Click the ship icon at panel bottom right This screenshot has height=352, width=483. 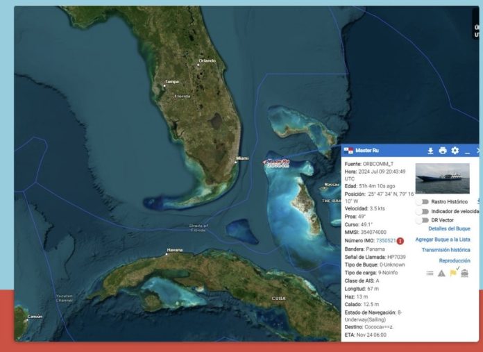pyautogui.click(x=464, y=274)
